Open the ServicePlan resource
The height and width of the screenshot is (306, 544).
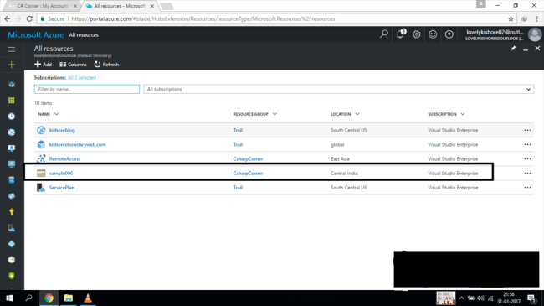[62, 188]
